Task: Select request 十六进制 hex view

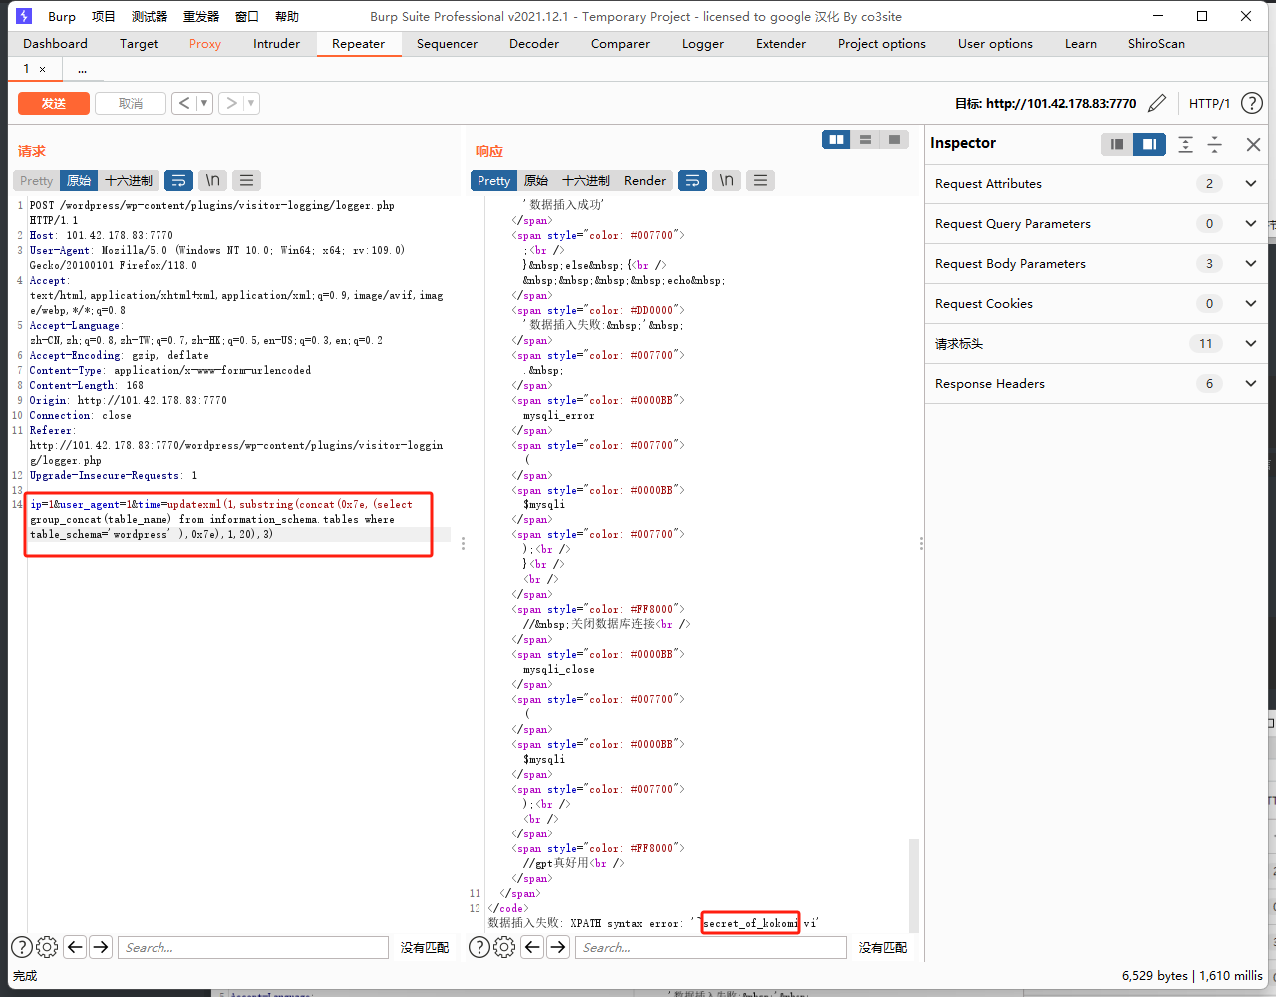Action: tap(129, 180)
